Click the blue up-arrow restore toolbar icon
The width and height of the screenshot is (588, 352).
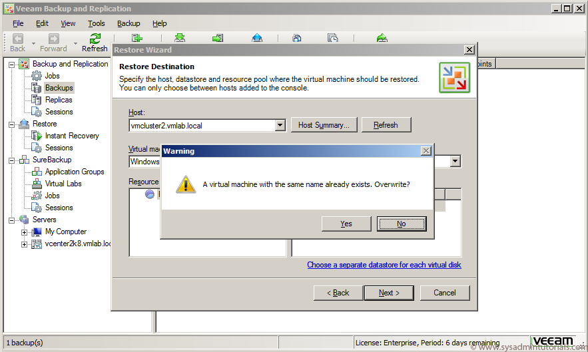tap(257, 37)
